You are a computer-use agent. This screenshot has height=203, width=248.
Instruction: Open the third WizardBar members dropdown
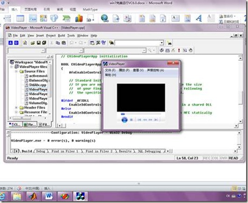click(x=144, y=51)
